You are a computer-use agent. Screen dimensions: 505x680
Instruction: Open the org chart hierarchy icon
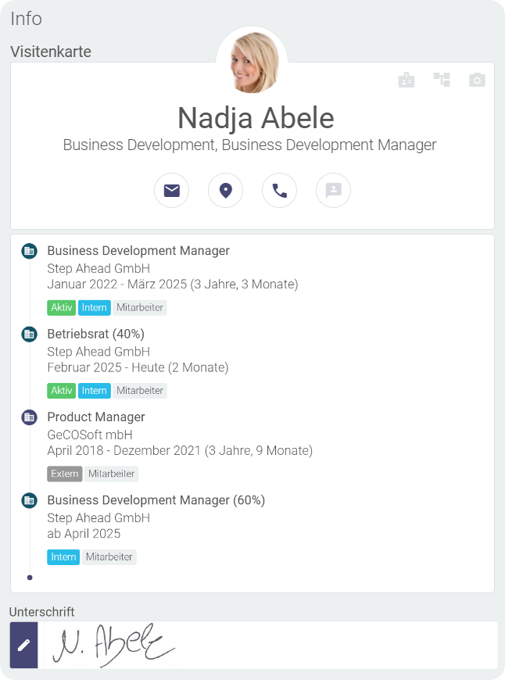(x=442, y=80)
